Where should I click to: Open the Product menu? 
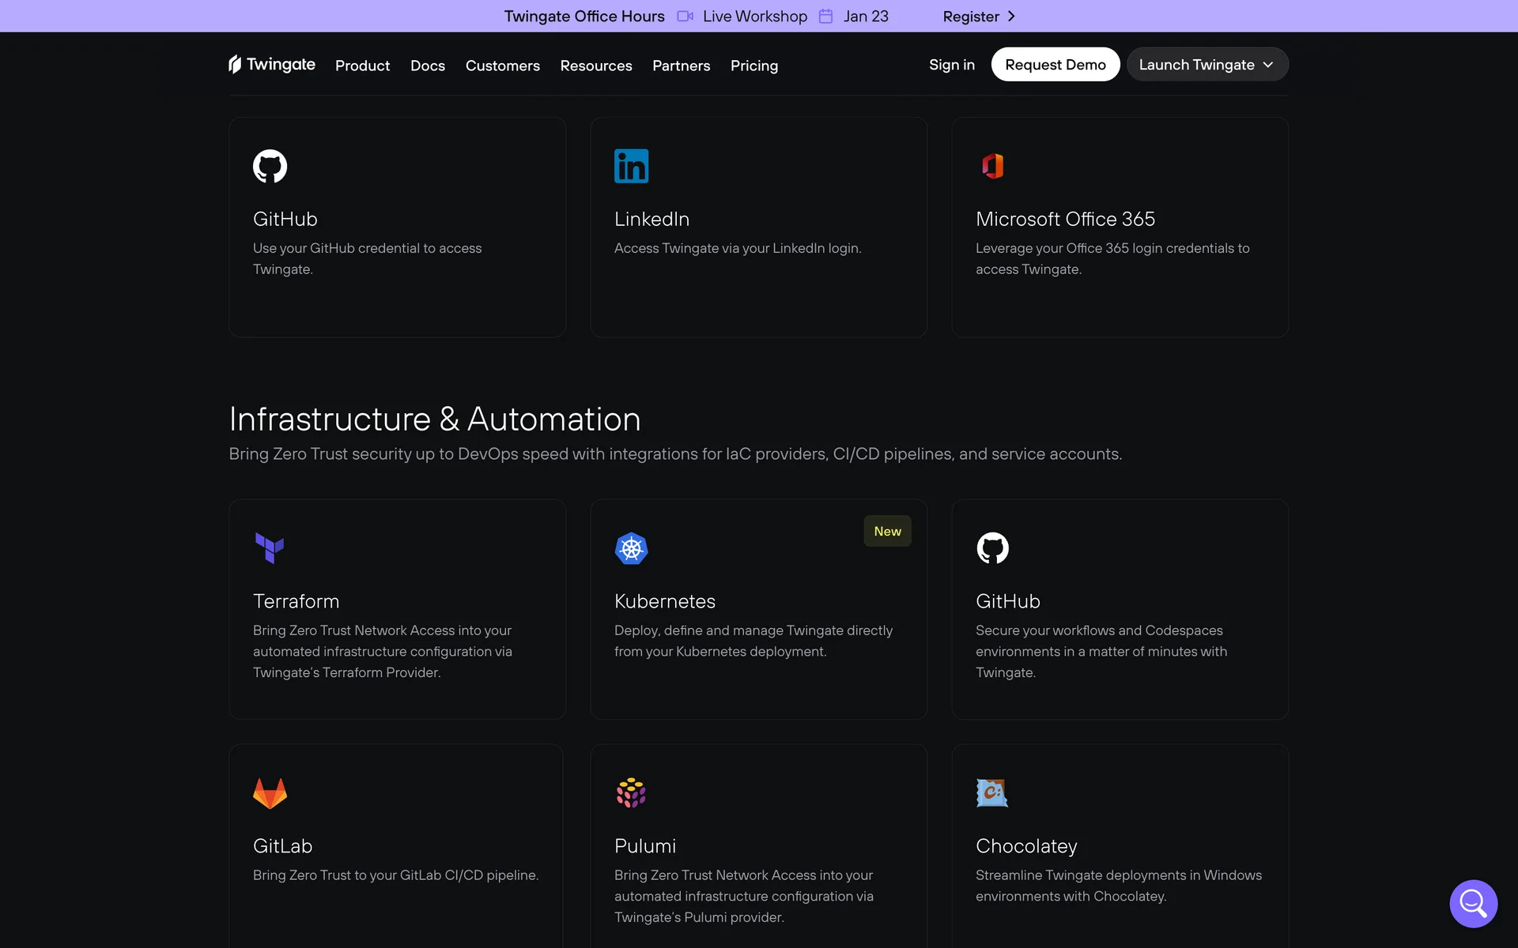click(x=362, y=66)
